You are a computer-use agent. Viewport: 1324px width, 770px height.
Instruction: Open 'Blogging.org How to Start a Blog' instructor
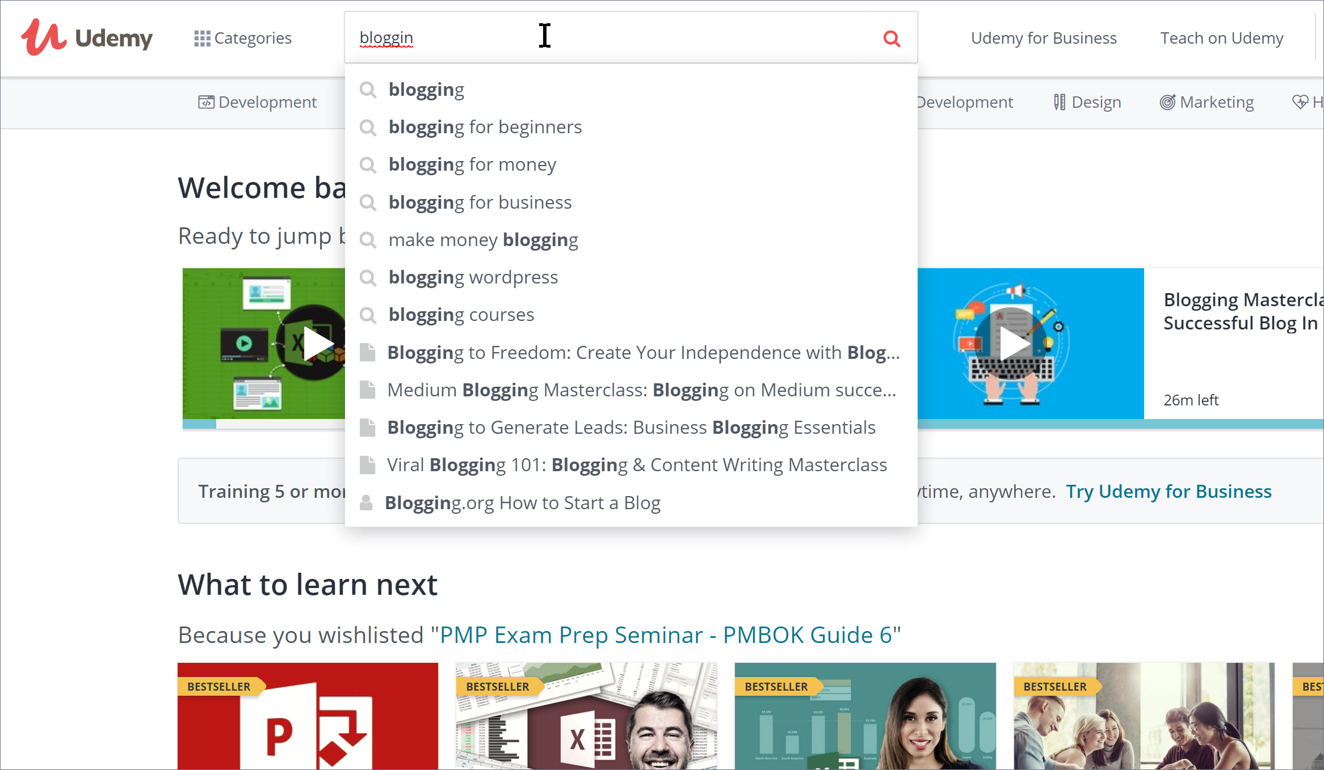631,502
